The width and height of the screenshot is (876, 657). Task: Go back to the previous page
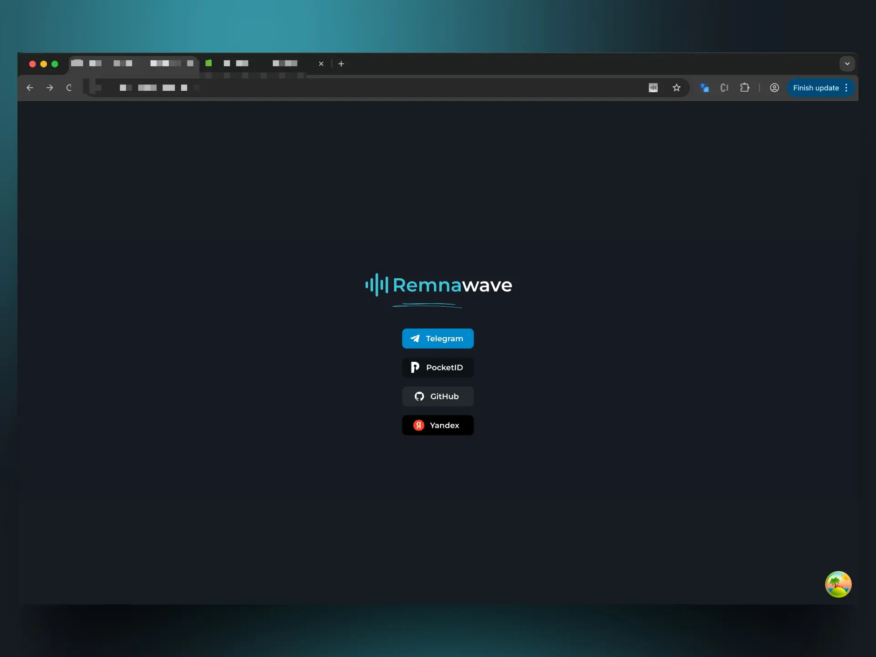(30, 88)
